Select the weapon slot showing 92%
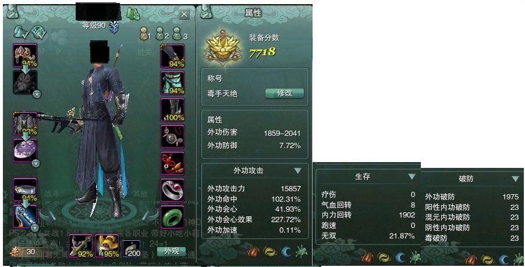525x267 pixels. [x=81, y=246]
